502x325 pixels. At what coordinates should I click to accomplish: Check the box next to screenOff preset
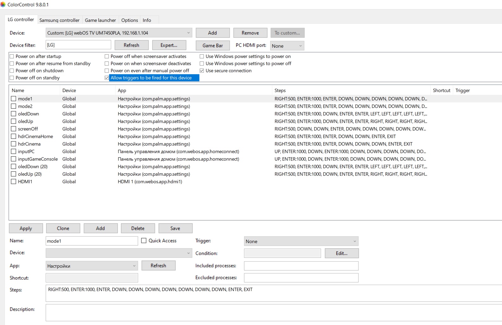coord(14,129)
